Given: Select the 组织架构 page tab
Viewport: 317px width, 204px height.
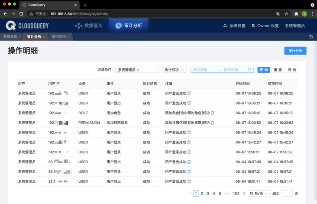Looking at the screenshot, I should click(x=58, y=37).
